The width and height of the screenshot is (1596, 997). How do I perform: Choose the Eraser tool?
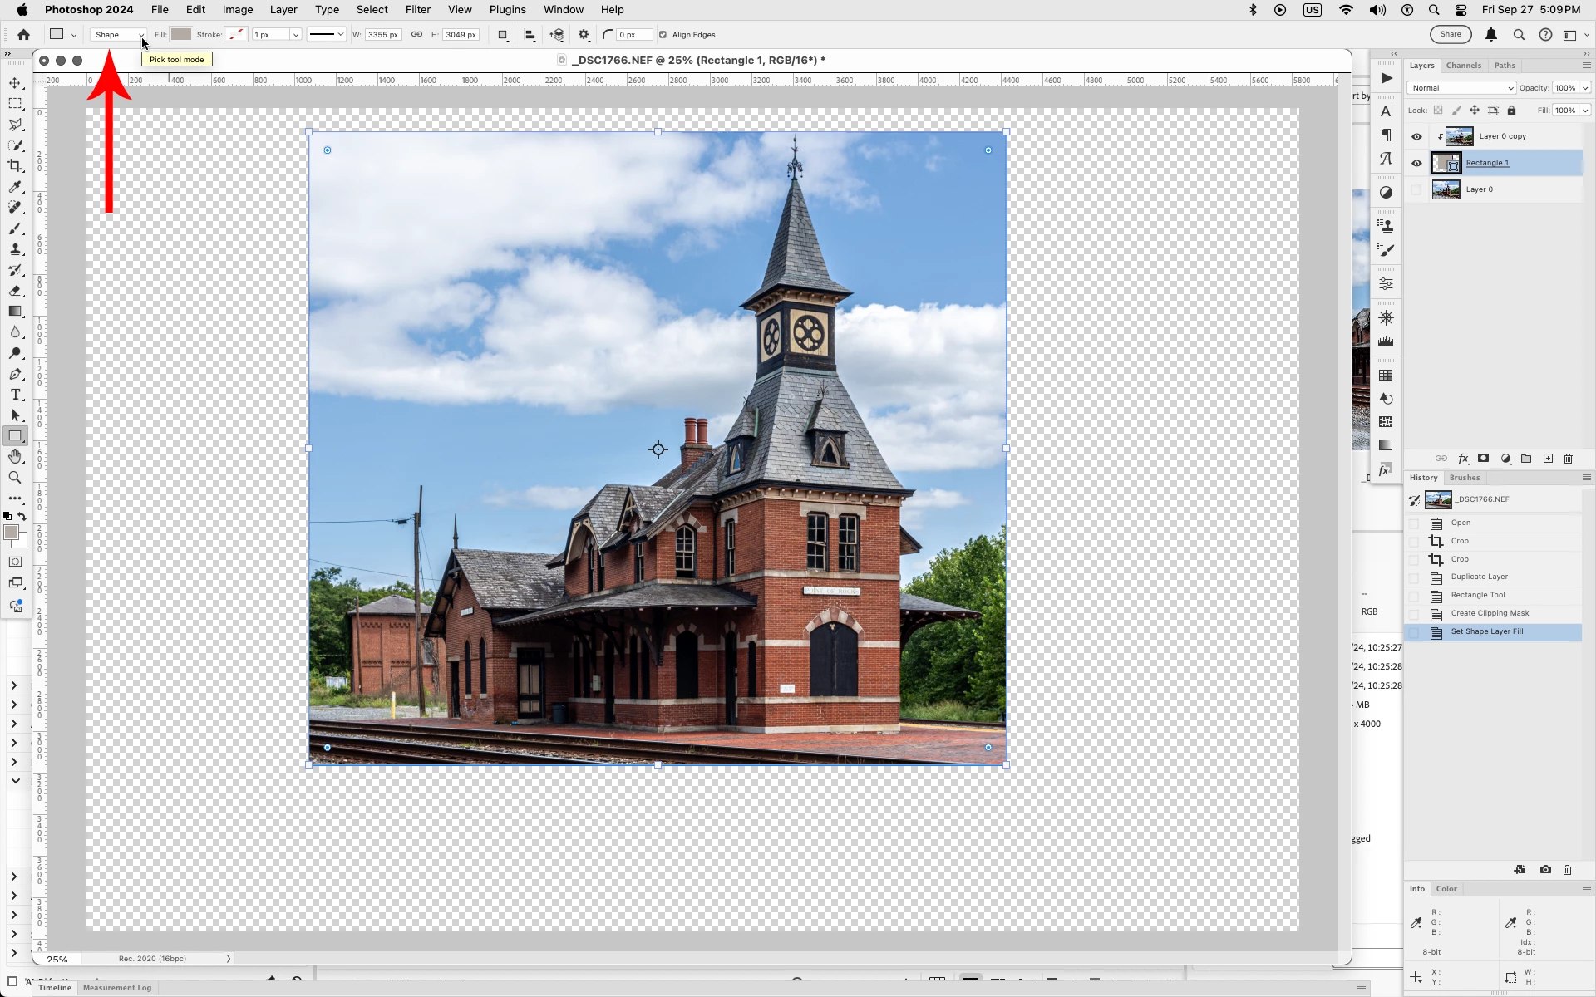tap(16, 291)
